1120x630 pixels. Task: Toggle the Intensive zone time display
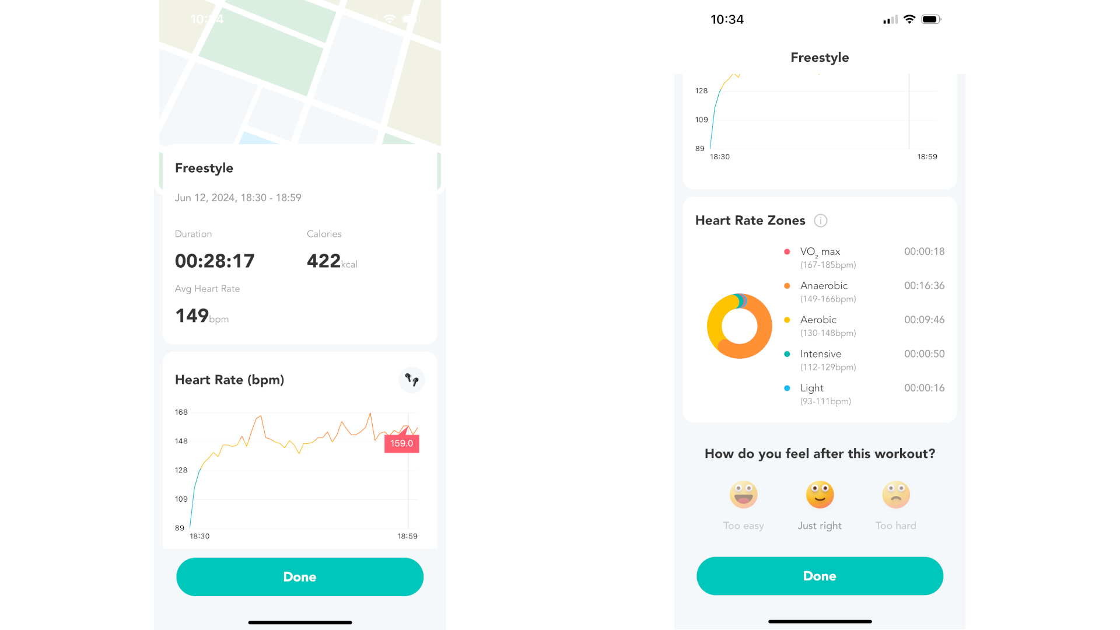[x=923, y=353]
